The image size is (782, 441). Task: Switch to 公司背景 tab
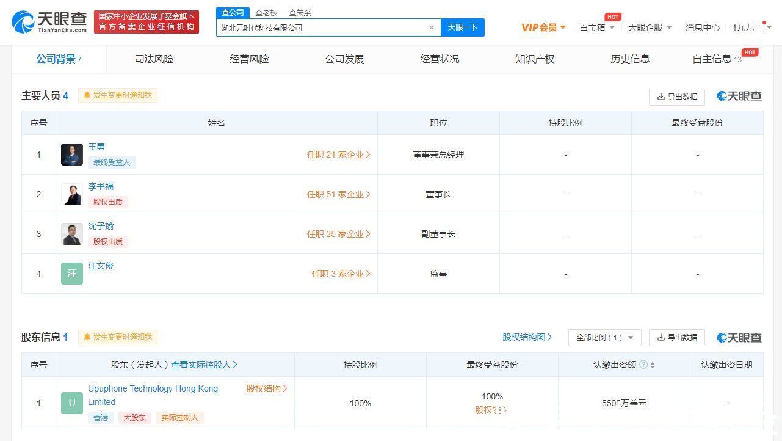(x=59, y=59)
